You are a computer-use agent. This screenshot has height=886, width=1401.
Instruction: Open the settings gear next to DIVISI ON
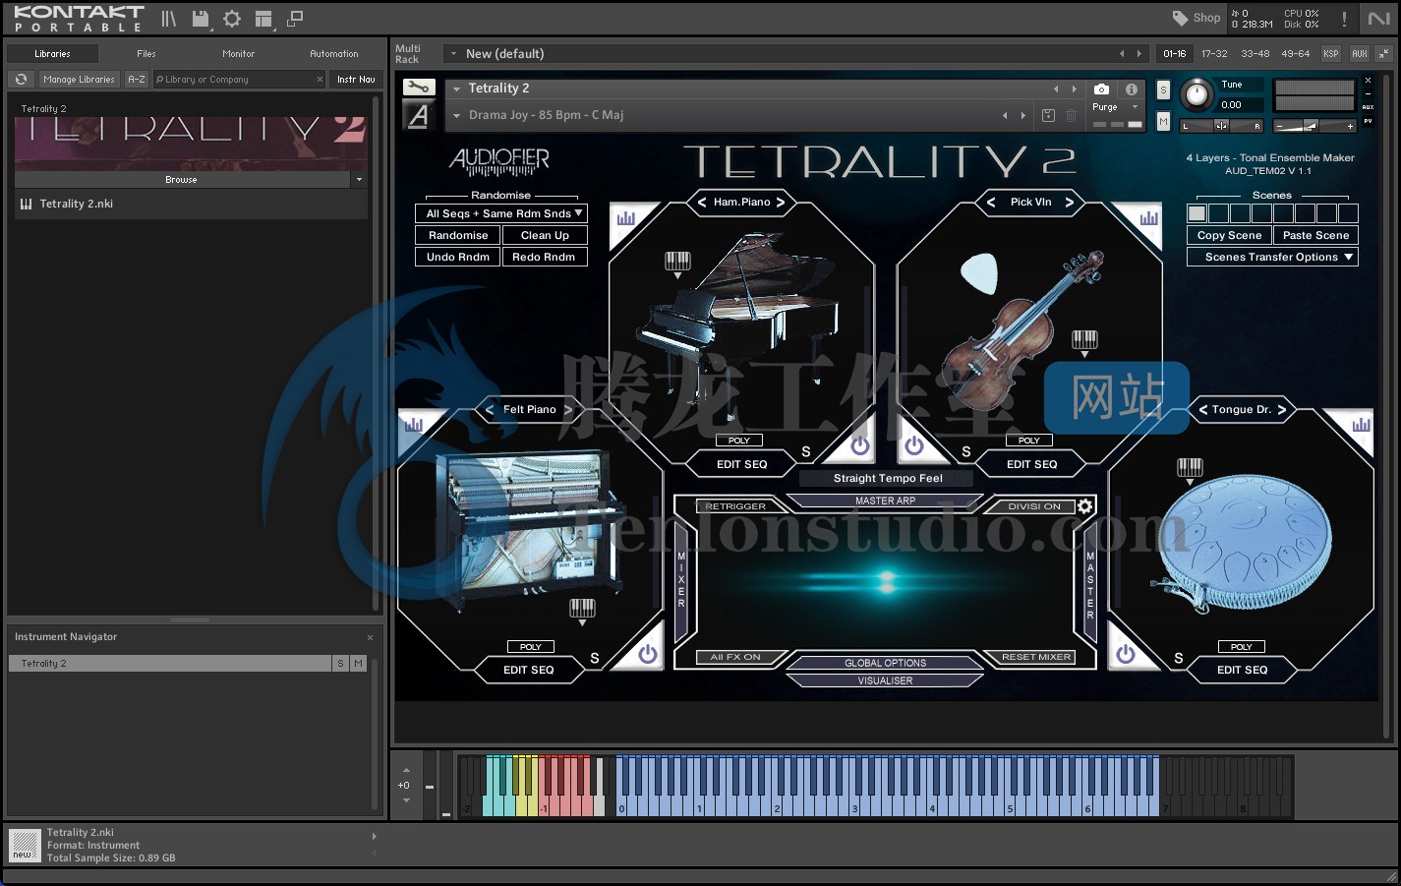point(1084,506)
